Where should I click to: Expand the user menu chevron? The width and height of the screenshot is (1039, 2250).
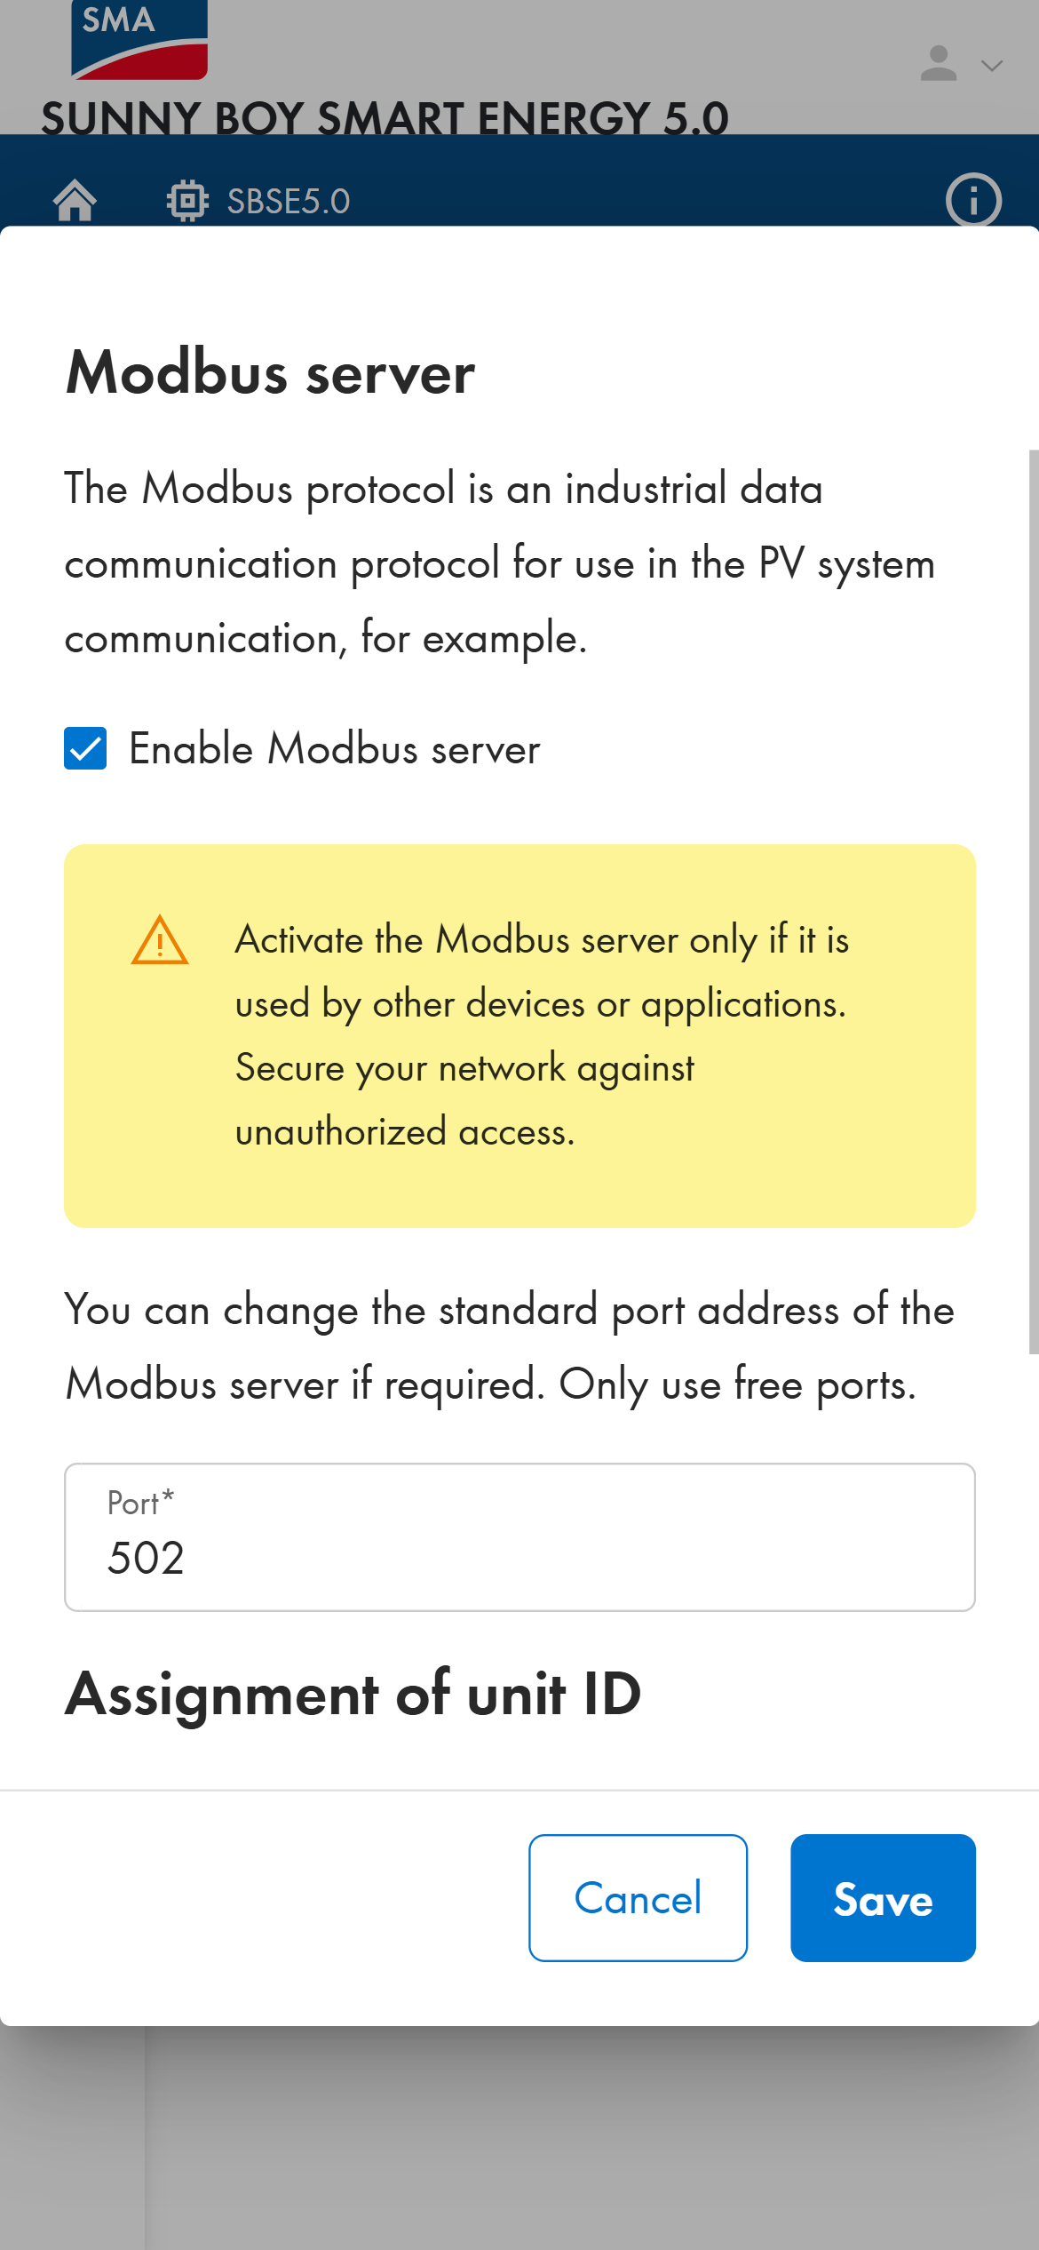tap(992, 66)
